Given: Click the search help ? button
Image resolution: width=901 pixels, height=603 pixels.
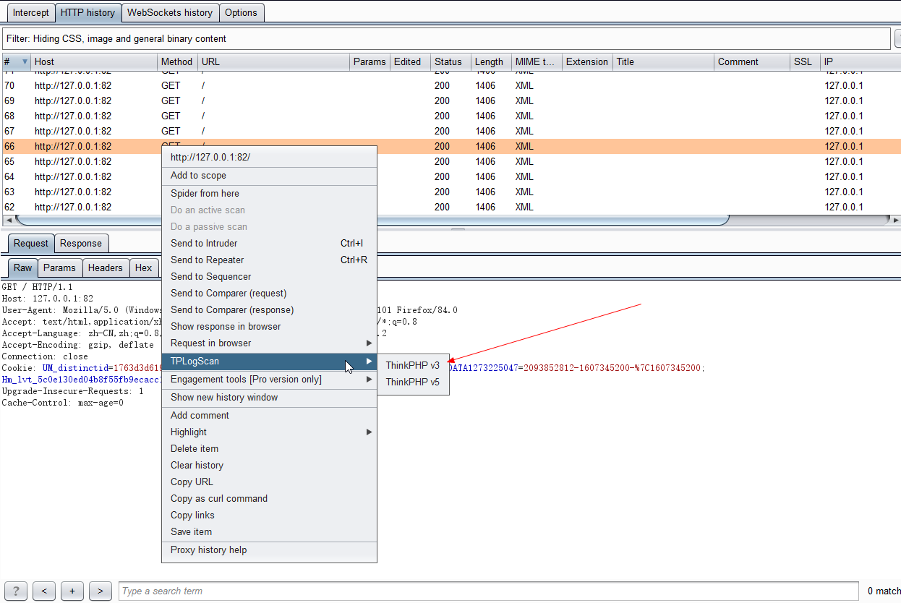Looking at the screenshot, I should pos(16,591).
